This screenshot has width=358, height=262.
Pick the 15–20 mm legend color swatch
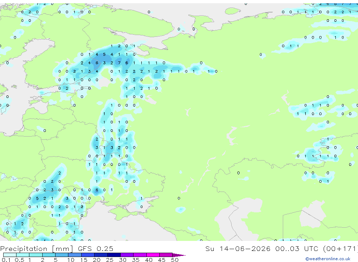pyautogui.click(x=88, y=255)
